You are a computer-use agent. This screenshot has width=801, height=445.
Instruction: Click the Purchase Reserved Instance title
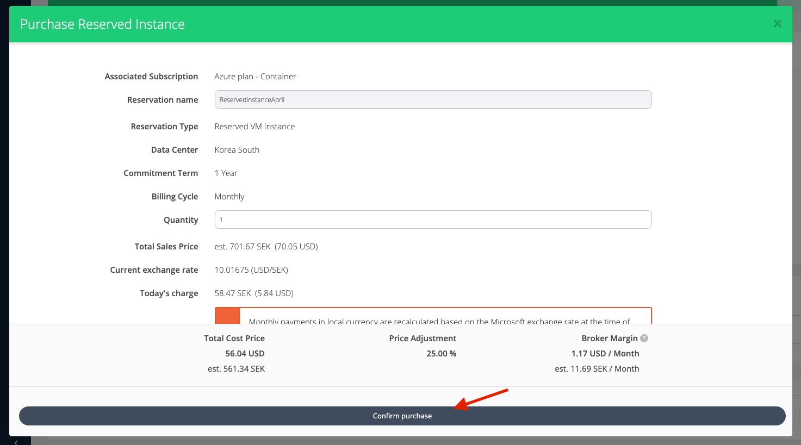click(x=102, y=24)
